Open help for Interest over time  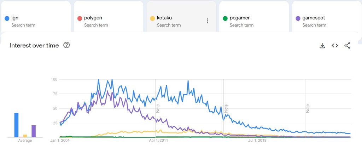tap(66, 45)
